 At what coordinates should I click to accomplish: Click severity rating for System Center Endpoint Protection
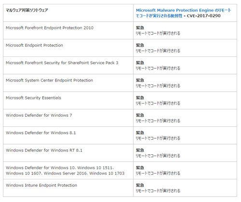[140, 81]
